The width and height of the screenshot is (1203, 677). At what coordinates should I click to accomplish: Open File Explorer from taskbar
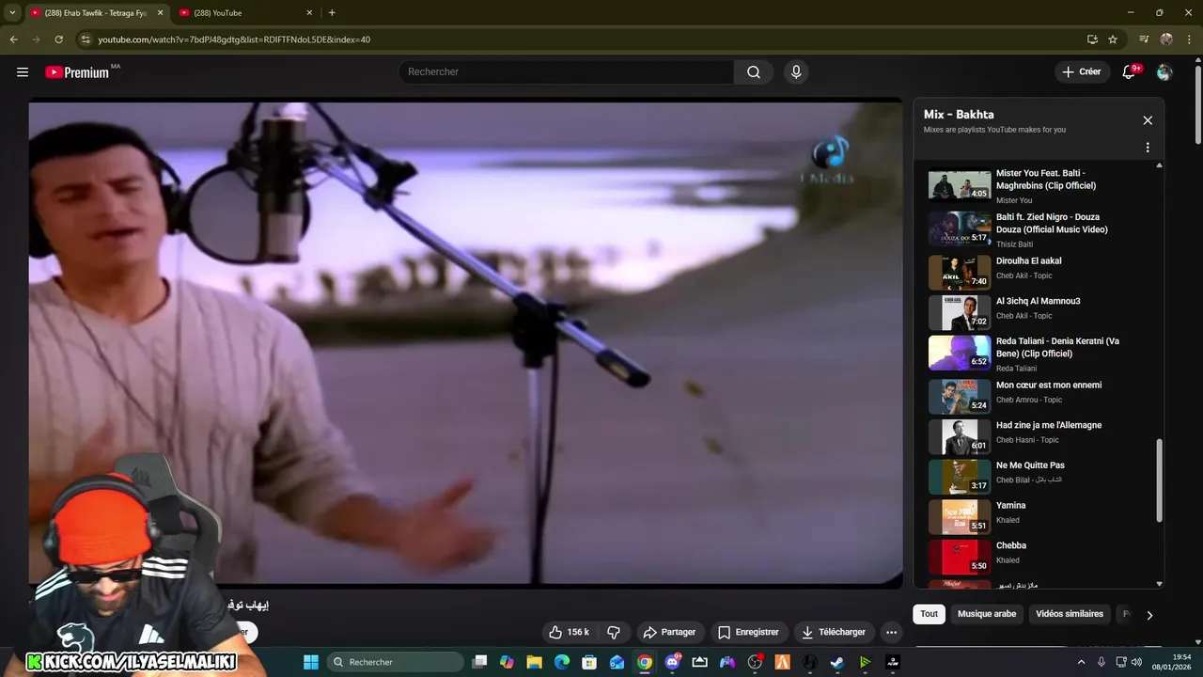(x=534, y=662)
